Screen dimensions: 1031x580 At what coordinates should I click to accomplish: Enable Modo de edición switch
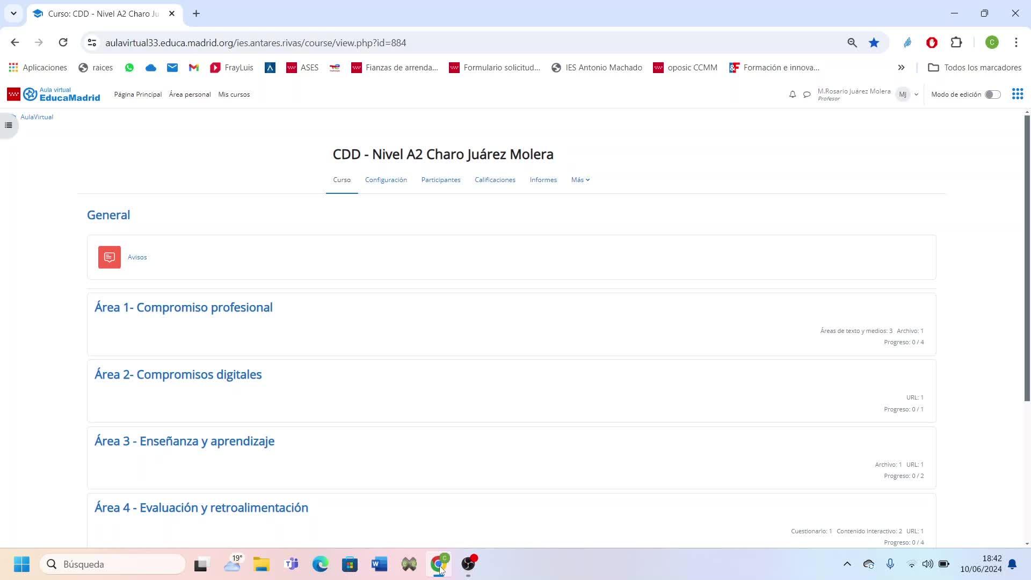(x=992, y=95)
